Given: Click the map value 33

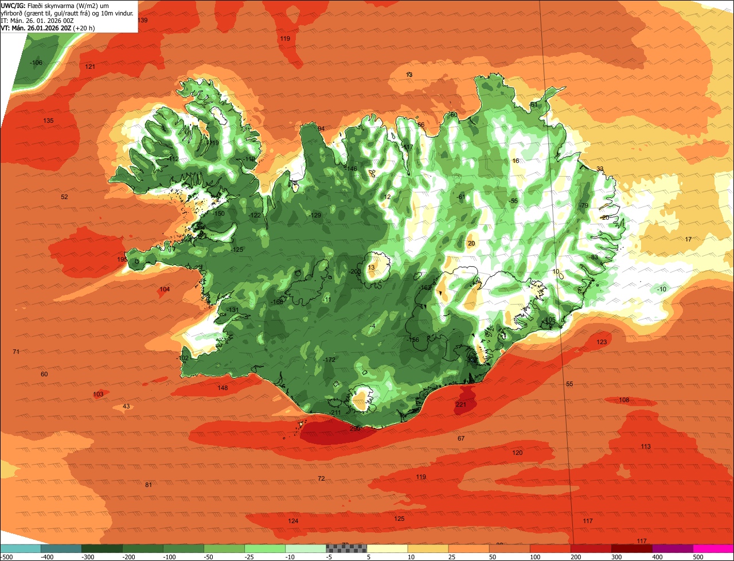Looking at the screenshot, I should 600,169.
